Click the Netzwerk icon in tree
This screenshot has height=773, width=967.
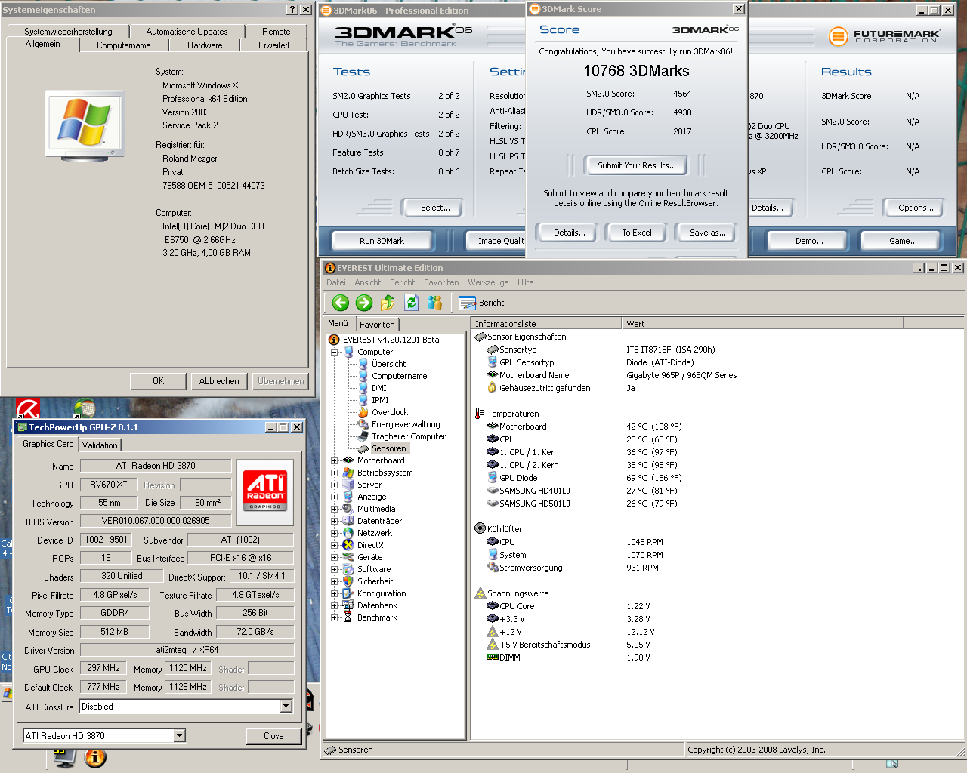click(348, 533)
